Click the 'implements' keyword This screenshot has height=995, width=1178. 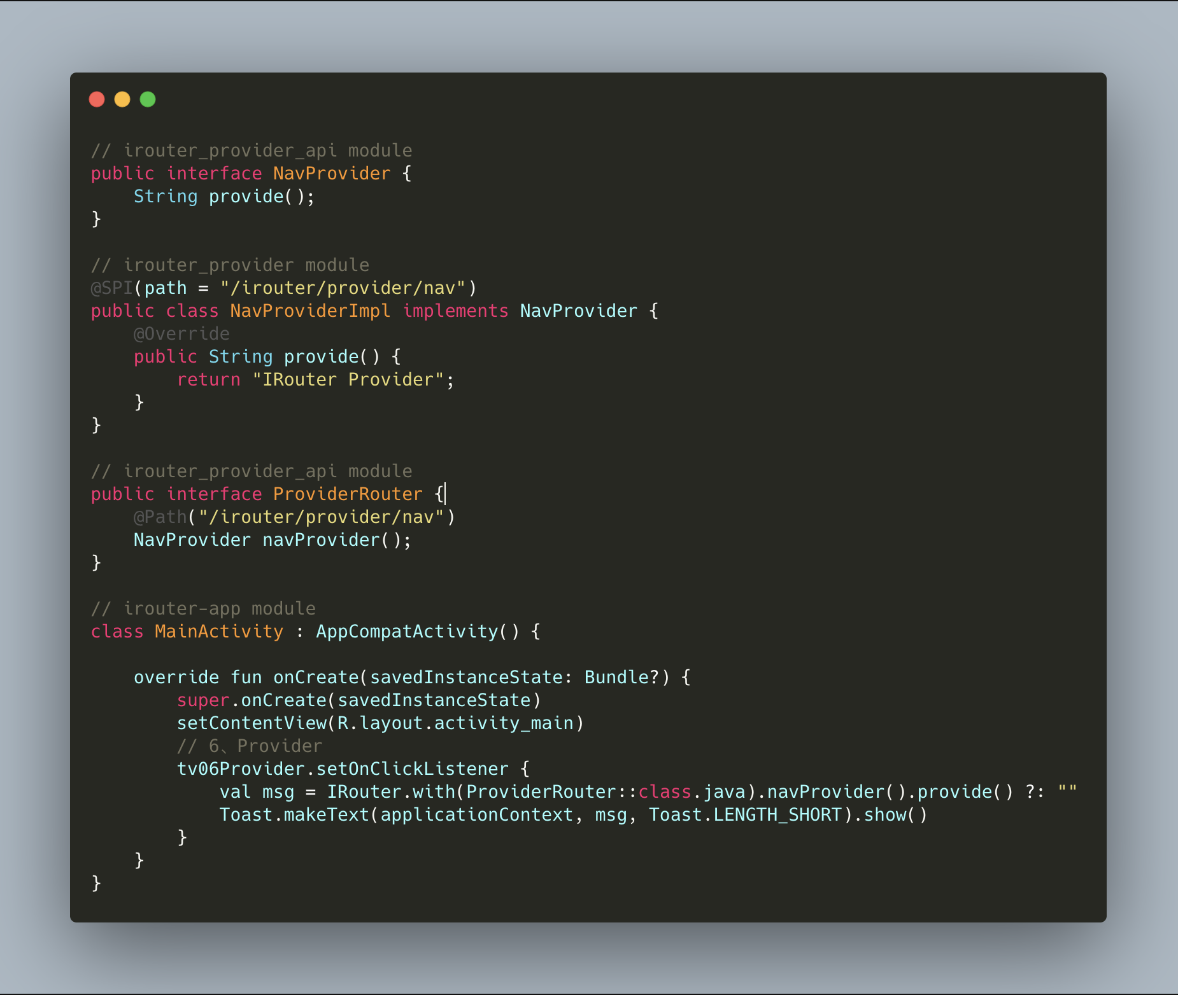[x=456, y=311]
